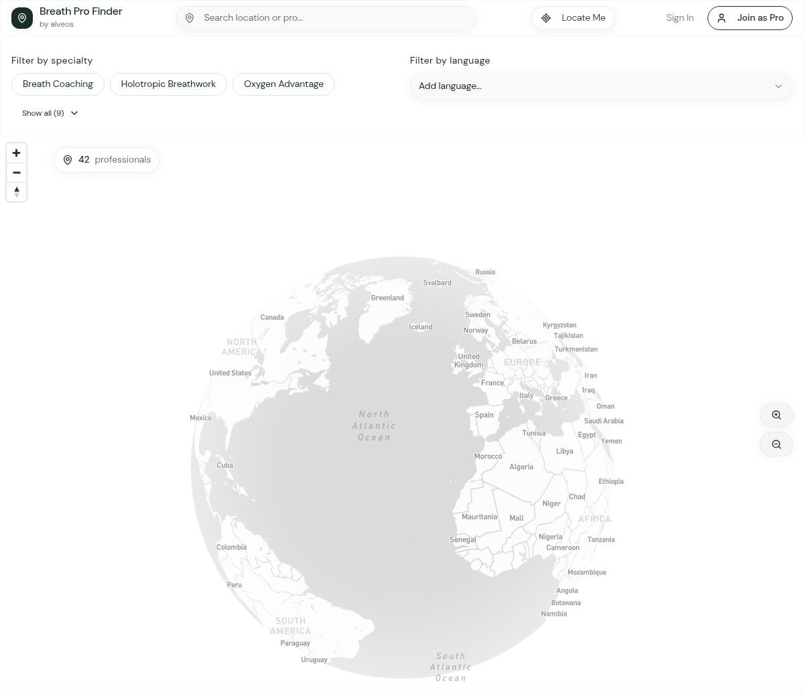Click the Cuba label on the globe
This screenshot has width=804, height=696.
[x=224, y=466]
